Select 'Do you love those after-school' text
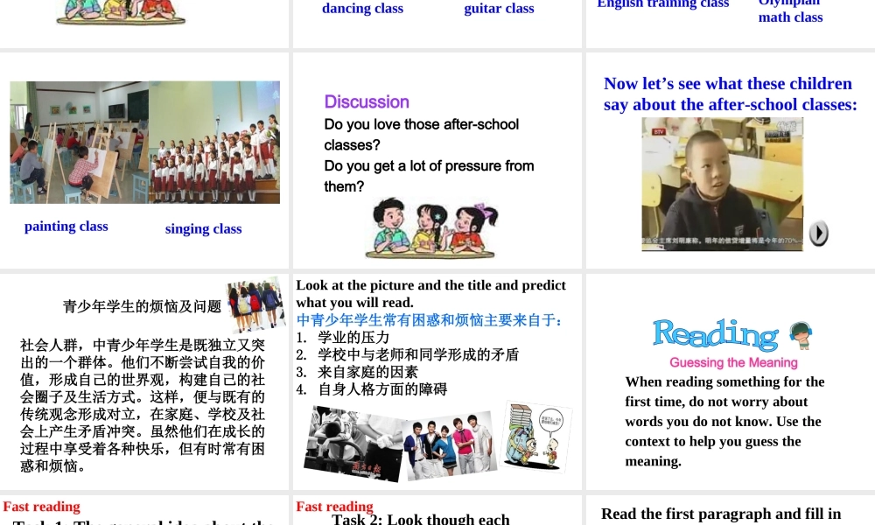 422,124
